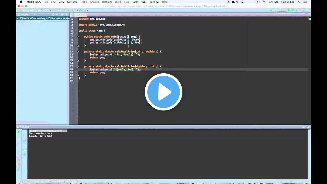
Task: Open the Build menu
Action: click(118, 2)
